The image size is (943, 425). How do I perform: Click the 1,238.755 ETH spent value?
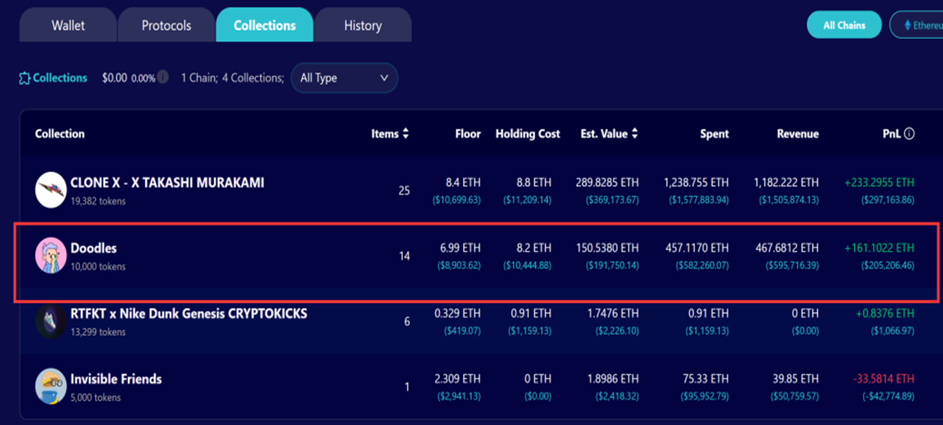click(696, 183)
